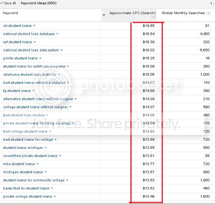Open keyword tg student loans
The height and width of the screenshot is (205, 215).
coord(17,90)
